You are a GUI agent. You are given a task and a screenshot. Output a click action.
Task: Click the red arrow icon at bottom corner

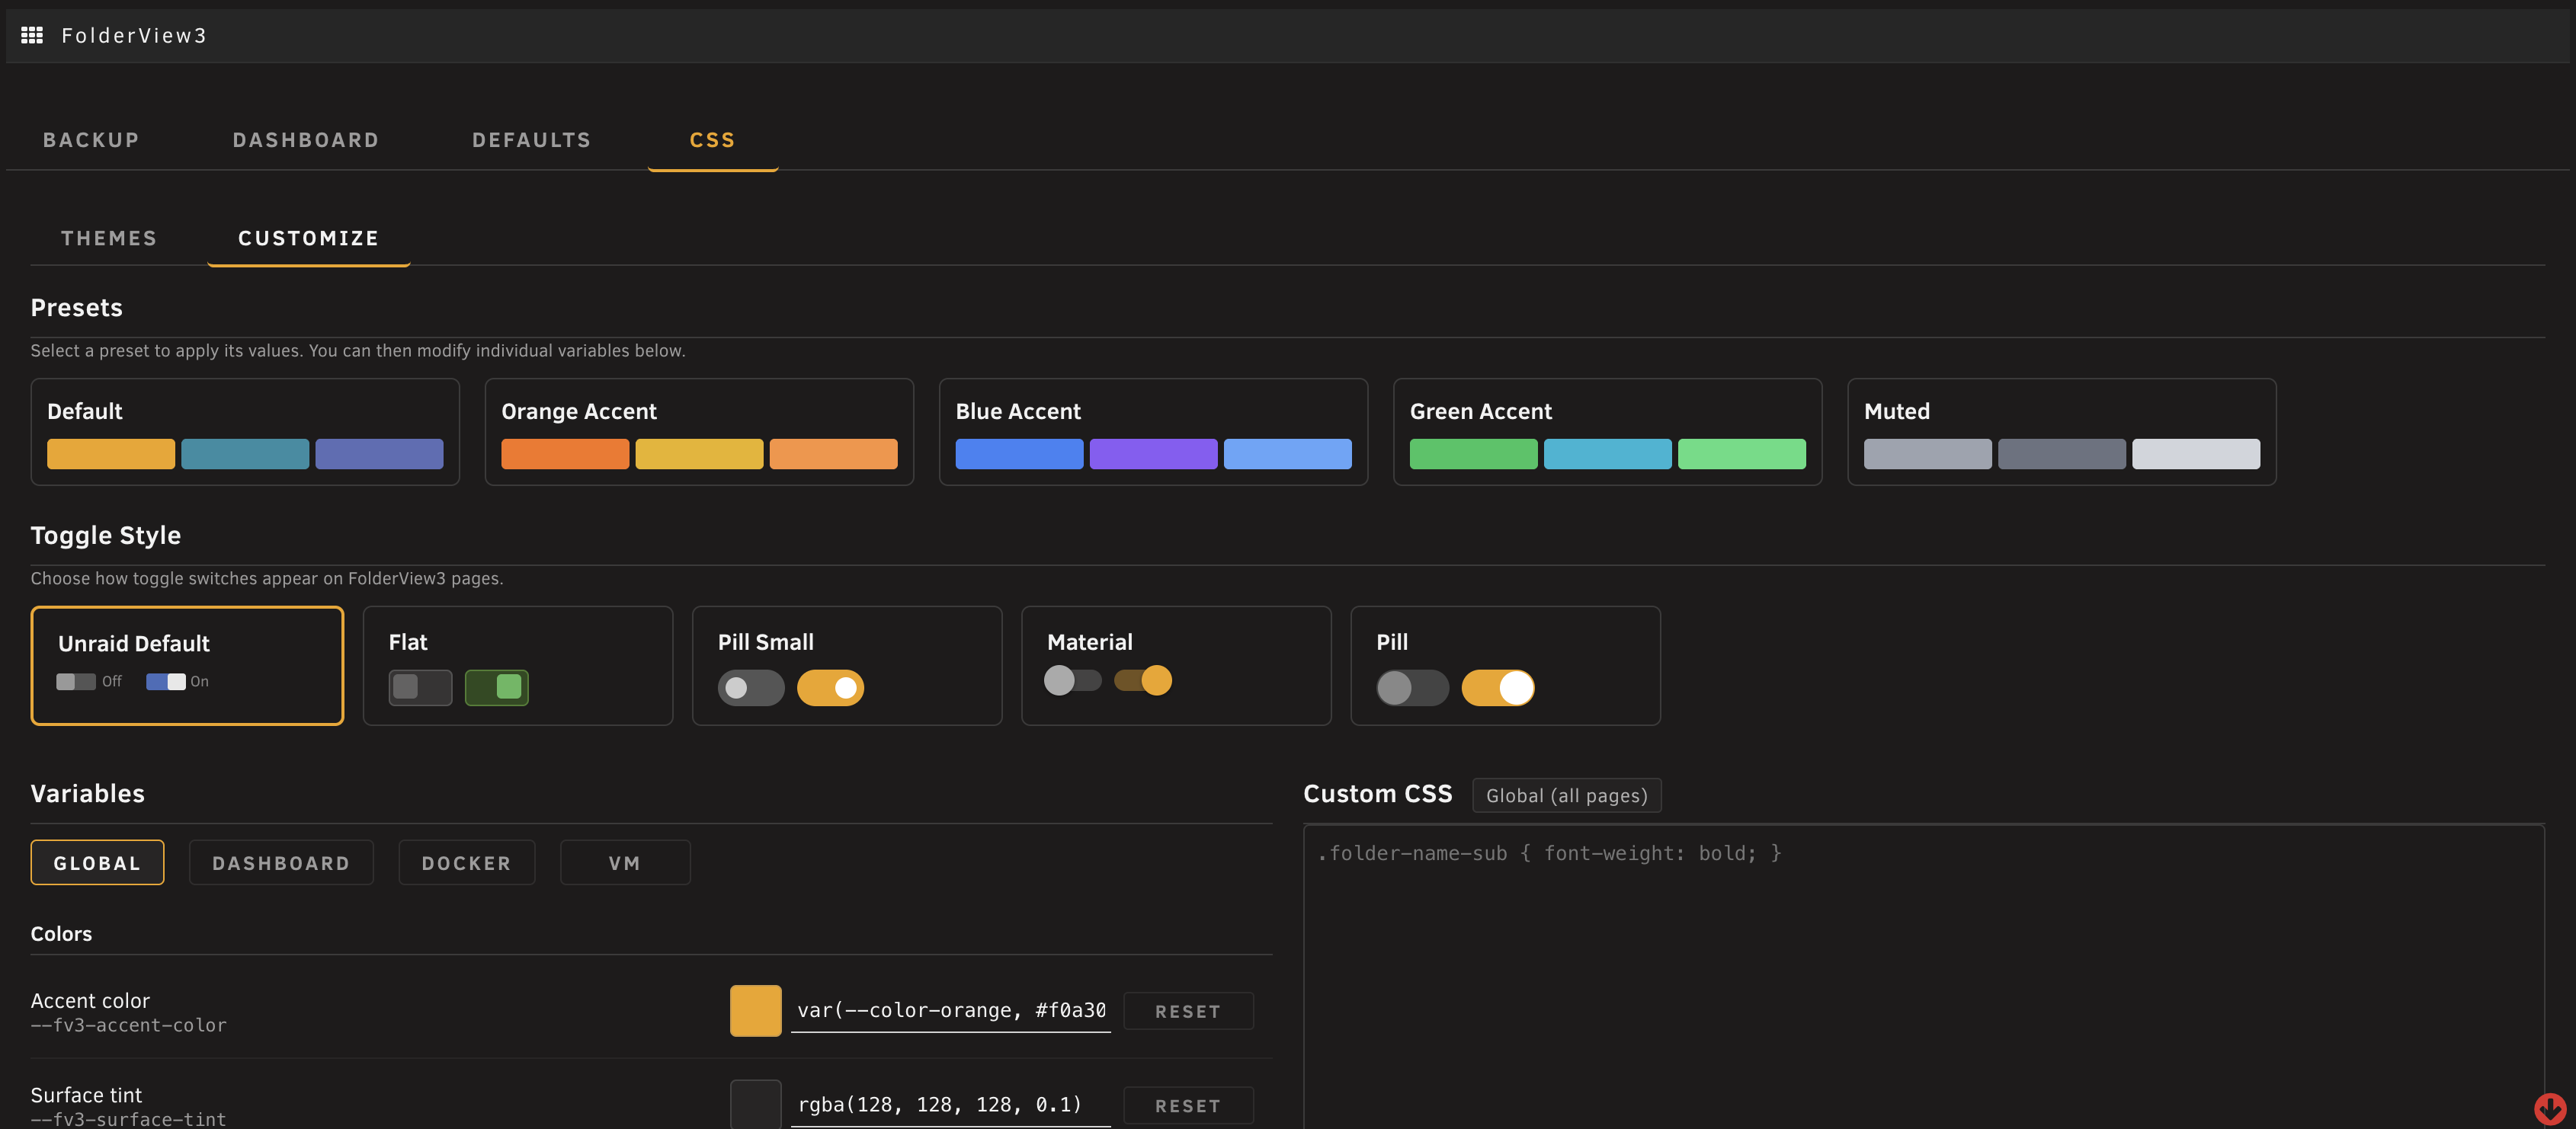2549,1108
